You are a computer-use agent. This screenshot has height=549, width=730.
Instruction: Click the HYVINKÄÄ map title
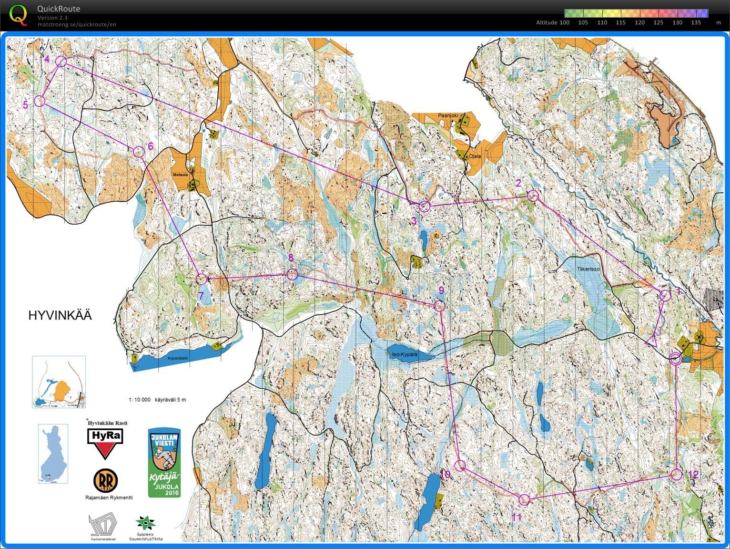60,315
